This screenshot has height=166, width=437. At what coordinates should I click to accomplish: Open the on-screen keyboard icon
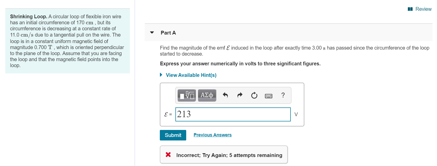(268, 96)
